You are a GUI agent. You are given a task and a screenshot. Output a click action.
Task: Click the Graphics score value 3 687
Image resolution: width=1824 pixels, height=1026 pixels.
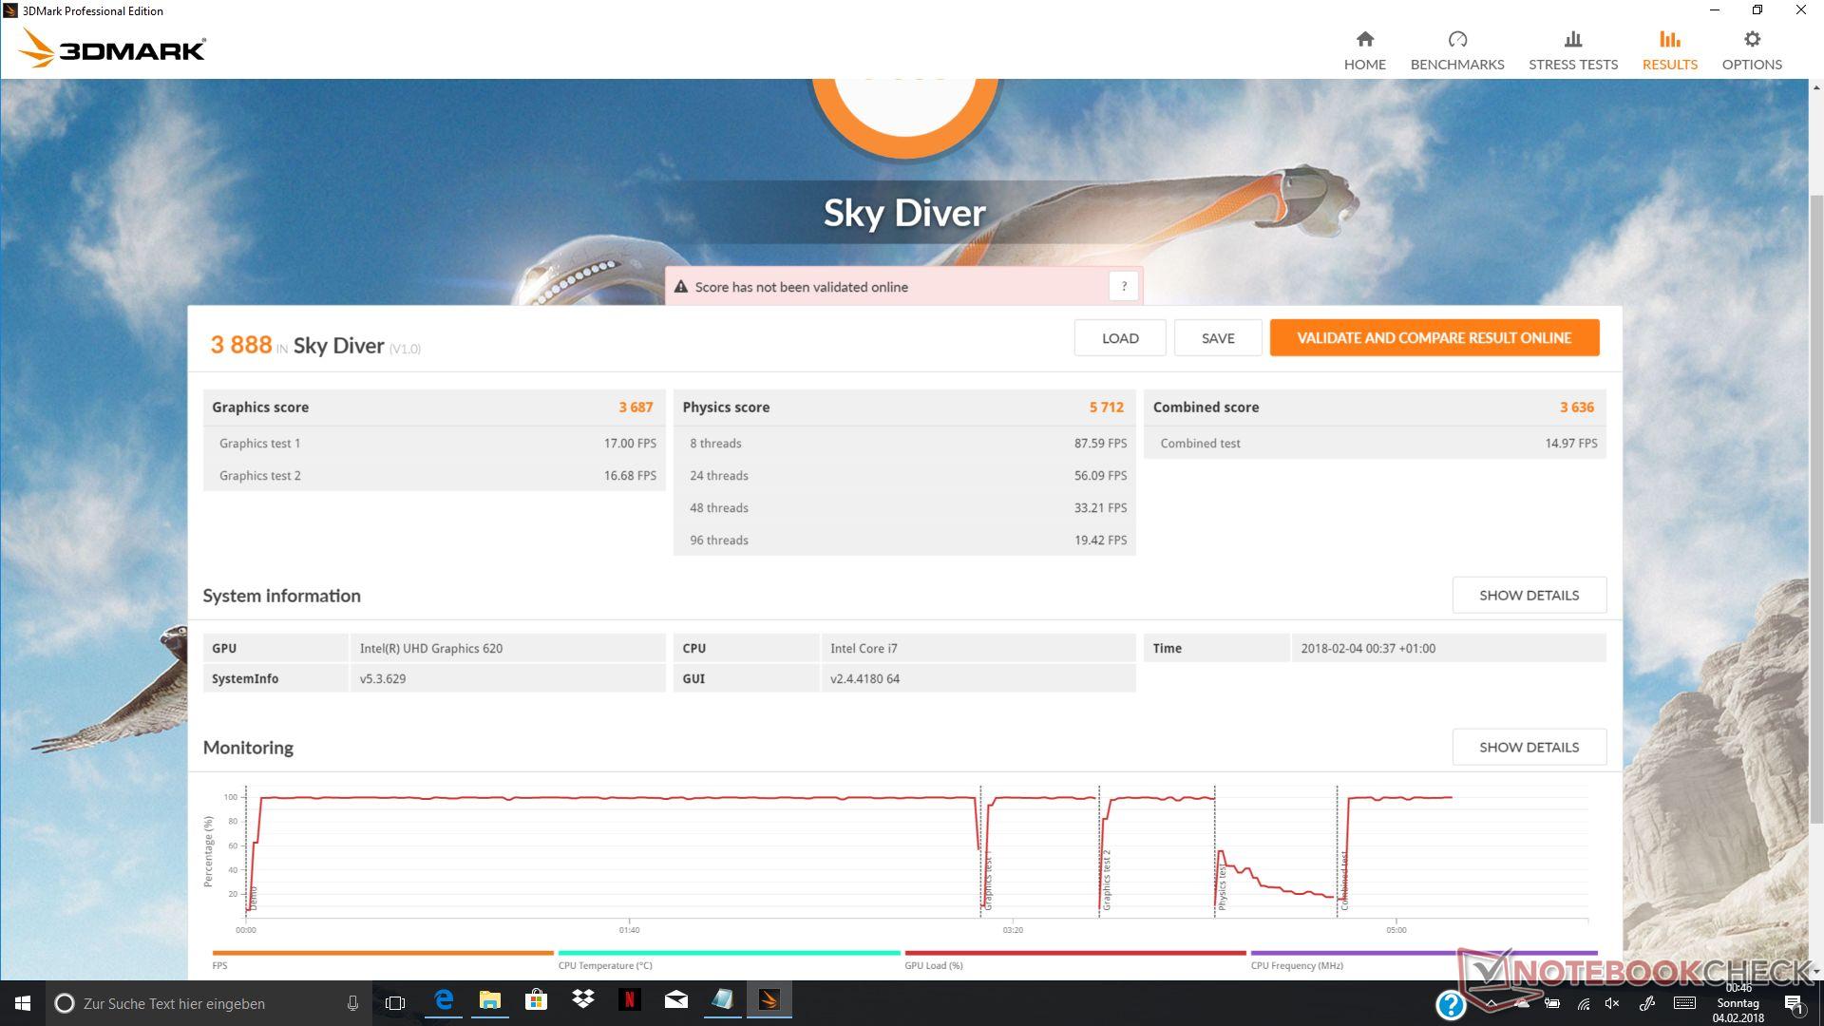pyautogui.click(x=636, y=408)
